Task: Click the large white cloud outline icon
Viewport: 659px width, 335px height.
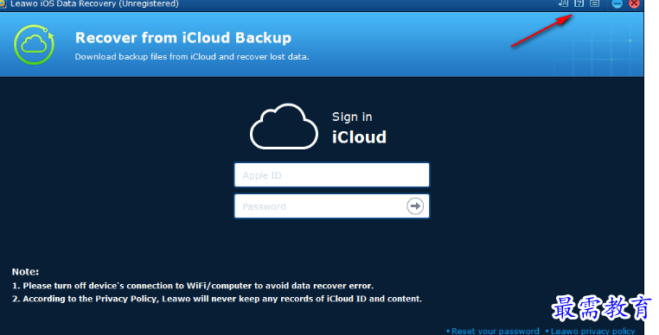Action: [285, 126]
